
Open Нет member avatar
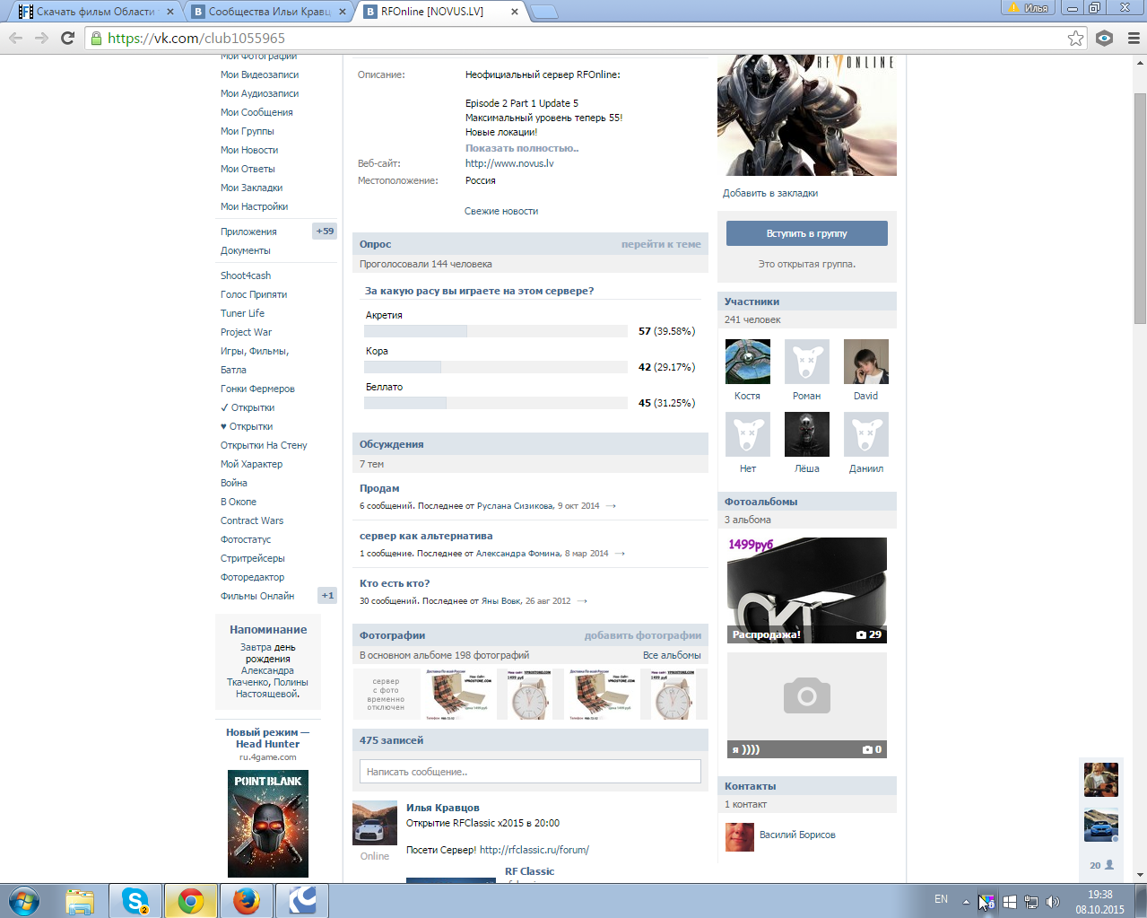[748, 434]
